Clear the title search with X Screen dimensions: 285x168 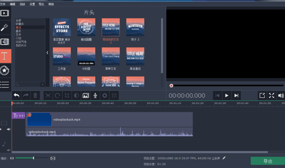(43, 84)
